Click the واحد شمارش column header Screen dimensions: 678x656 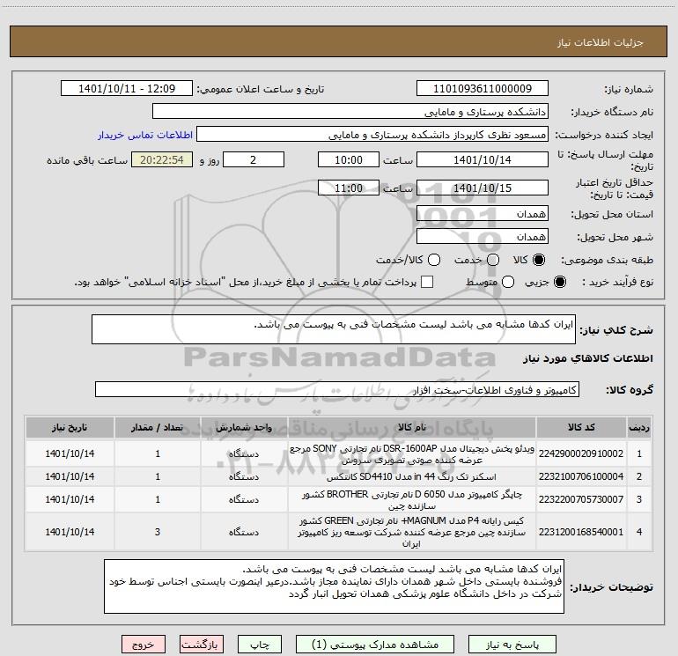tap(244, 427)
